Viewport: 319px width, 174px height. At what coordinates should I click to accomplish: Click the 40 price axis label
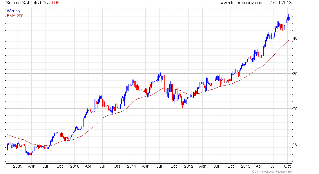click(x=295, y=39)
